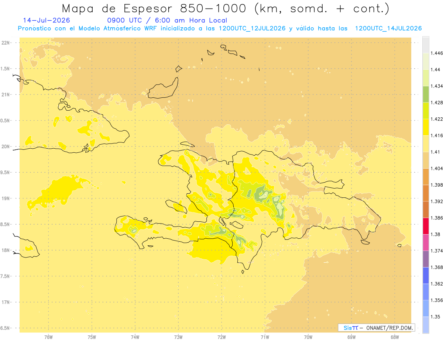Screen dimensions: 443x342
Task: Click the tan legend swatch between 1.404 and 1.41
Action: coord(426,160)
